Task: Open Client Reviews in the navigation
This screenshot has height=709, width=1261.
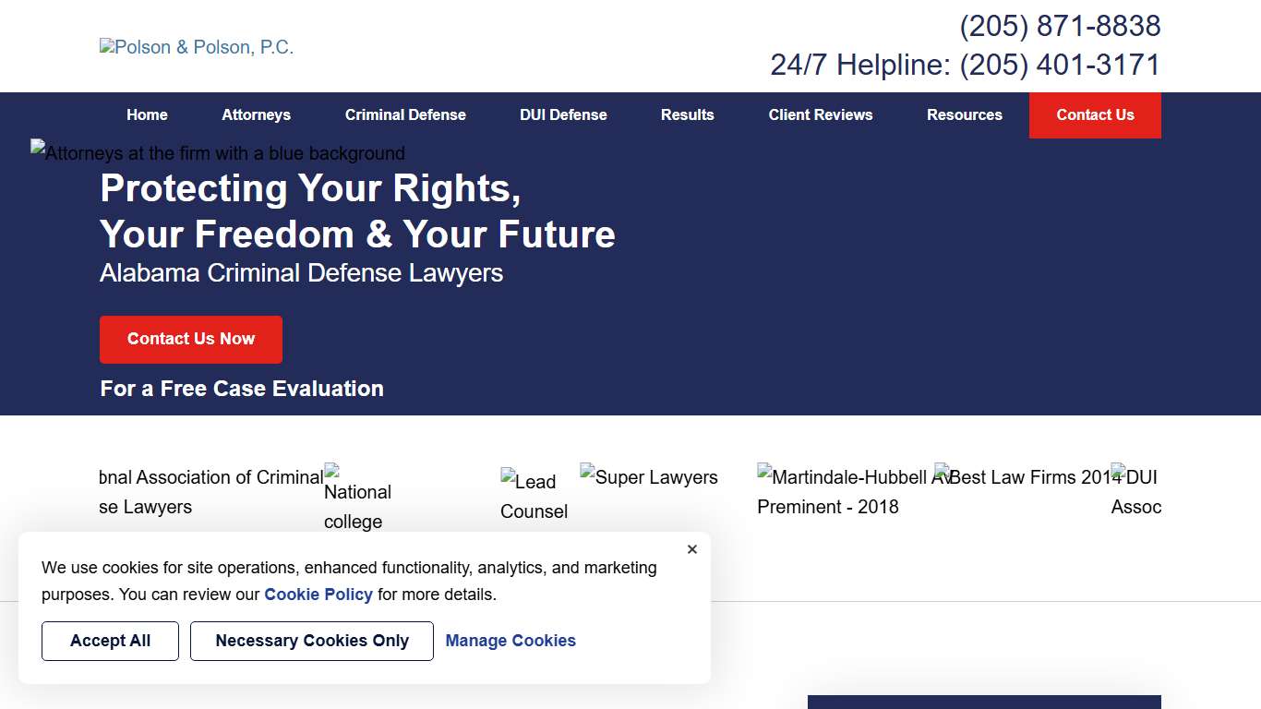Action: click(x=821, y=115)
